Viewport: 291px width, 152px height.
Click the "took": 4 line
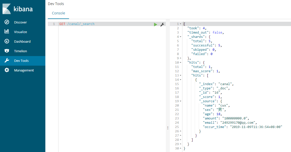(197, 28)
